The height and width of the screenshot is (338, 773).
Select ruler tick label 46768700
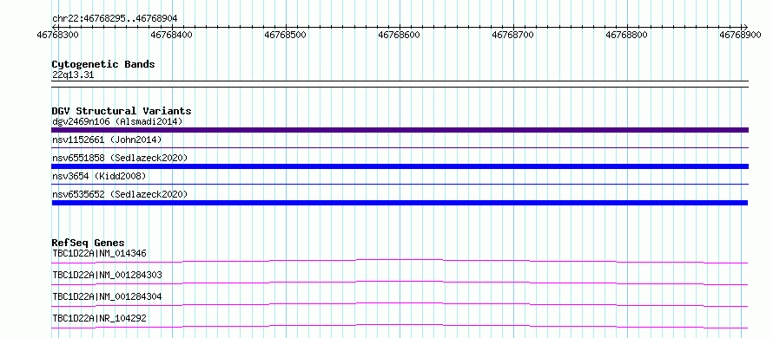pyautogui.click(x=513, y=35)
